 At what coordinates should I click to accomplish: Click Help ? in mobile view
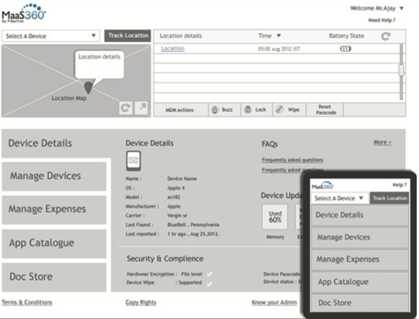[x=399, y=185]
